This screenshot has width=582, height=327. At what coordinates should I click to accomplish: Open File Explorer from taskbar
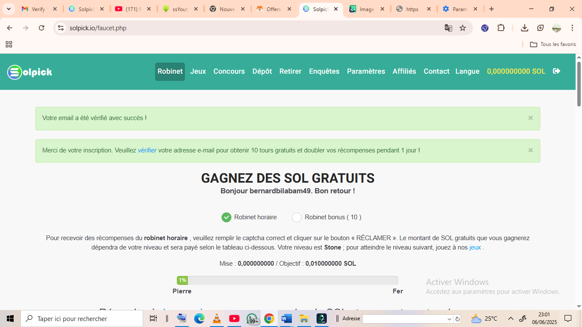tap(304, 318)
